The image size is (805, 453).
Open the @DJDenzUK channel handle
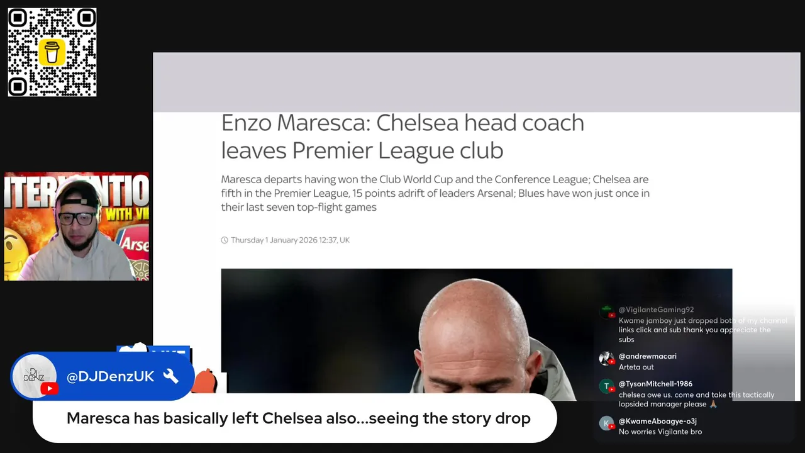(110, 376)
